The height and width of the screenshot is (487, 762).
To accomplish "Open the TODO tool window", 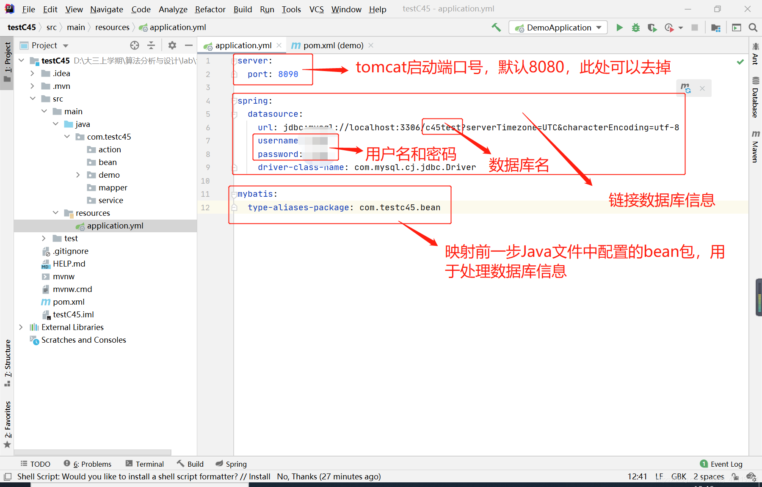I will click(36, 464).
